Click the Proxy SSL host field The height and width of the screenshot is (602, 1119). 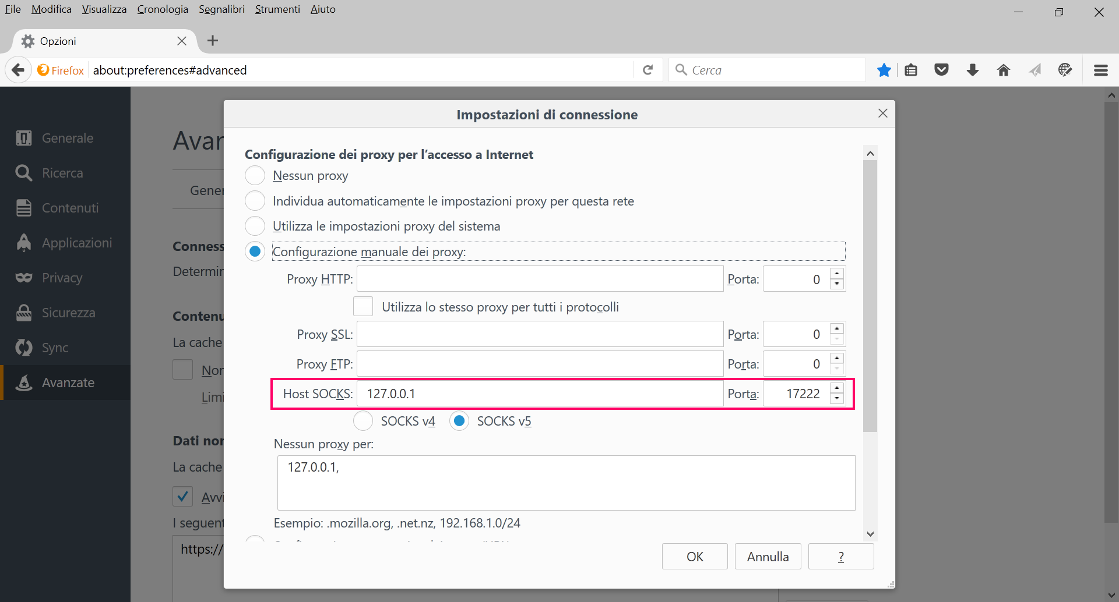(x=540, y=334)
